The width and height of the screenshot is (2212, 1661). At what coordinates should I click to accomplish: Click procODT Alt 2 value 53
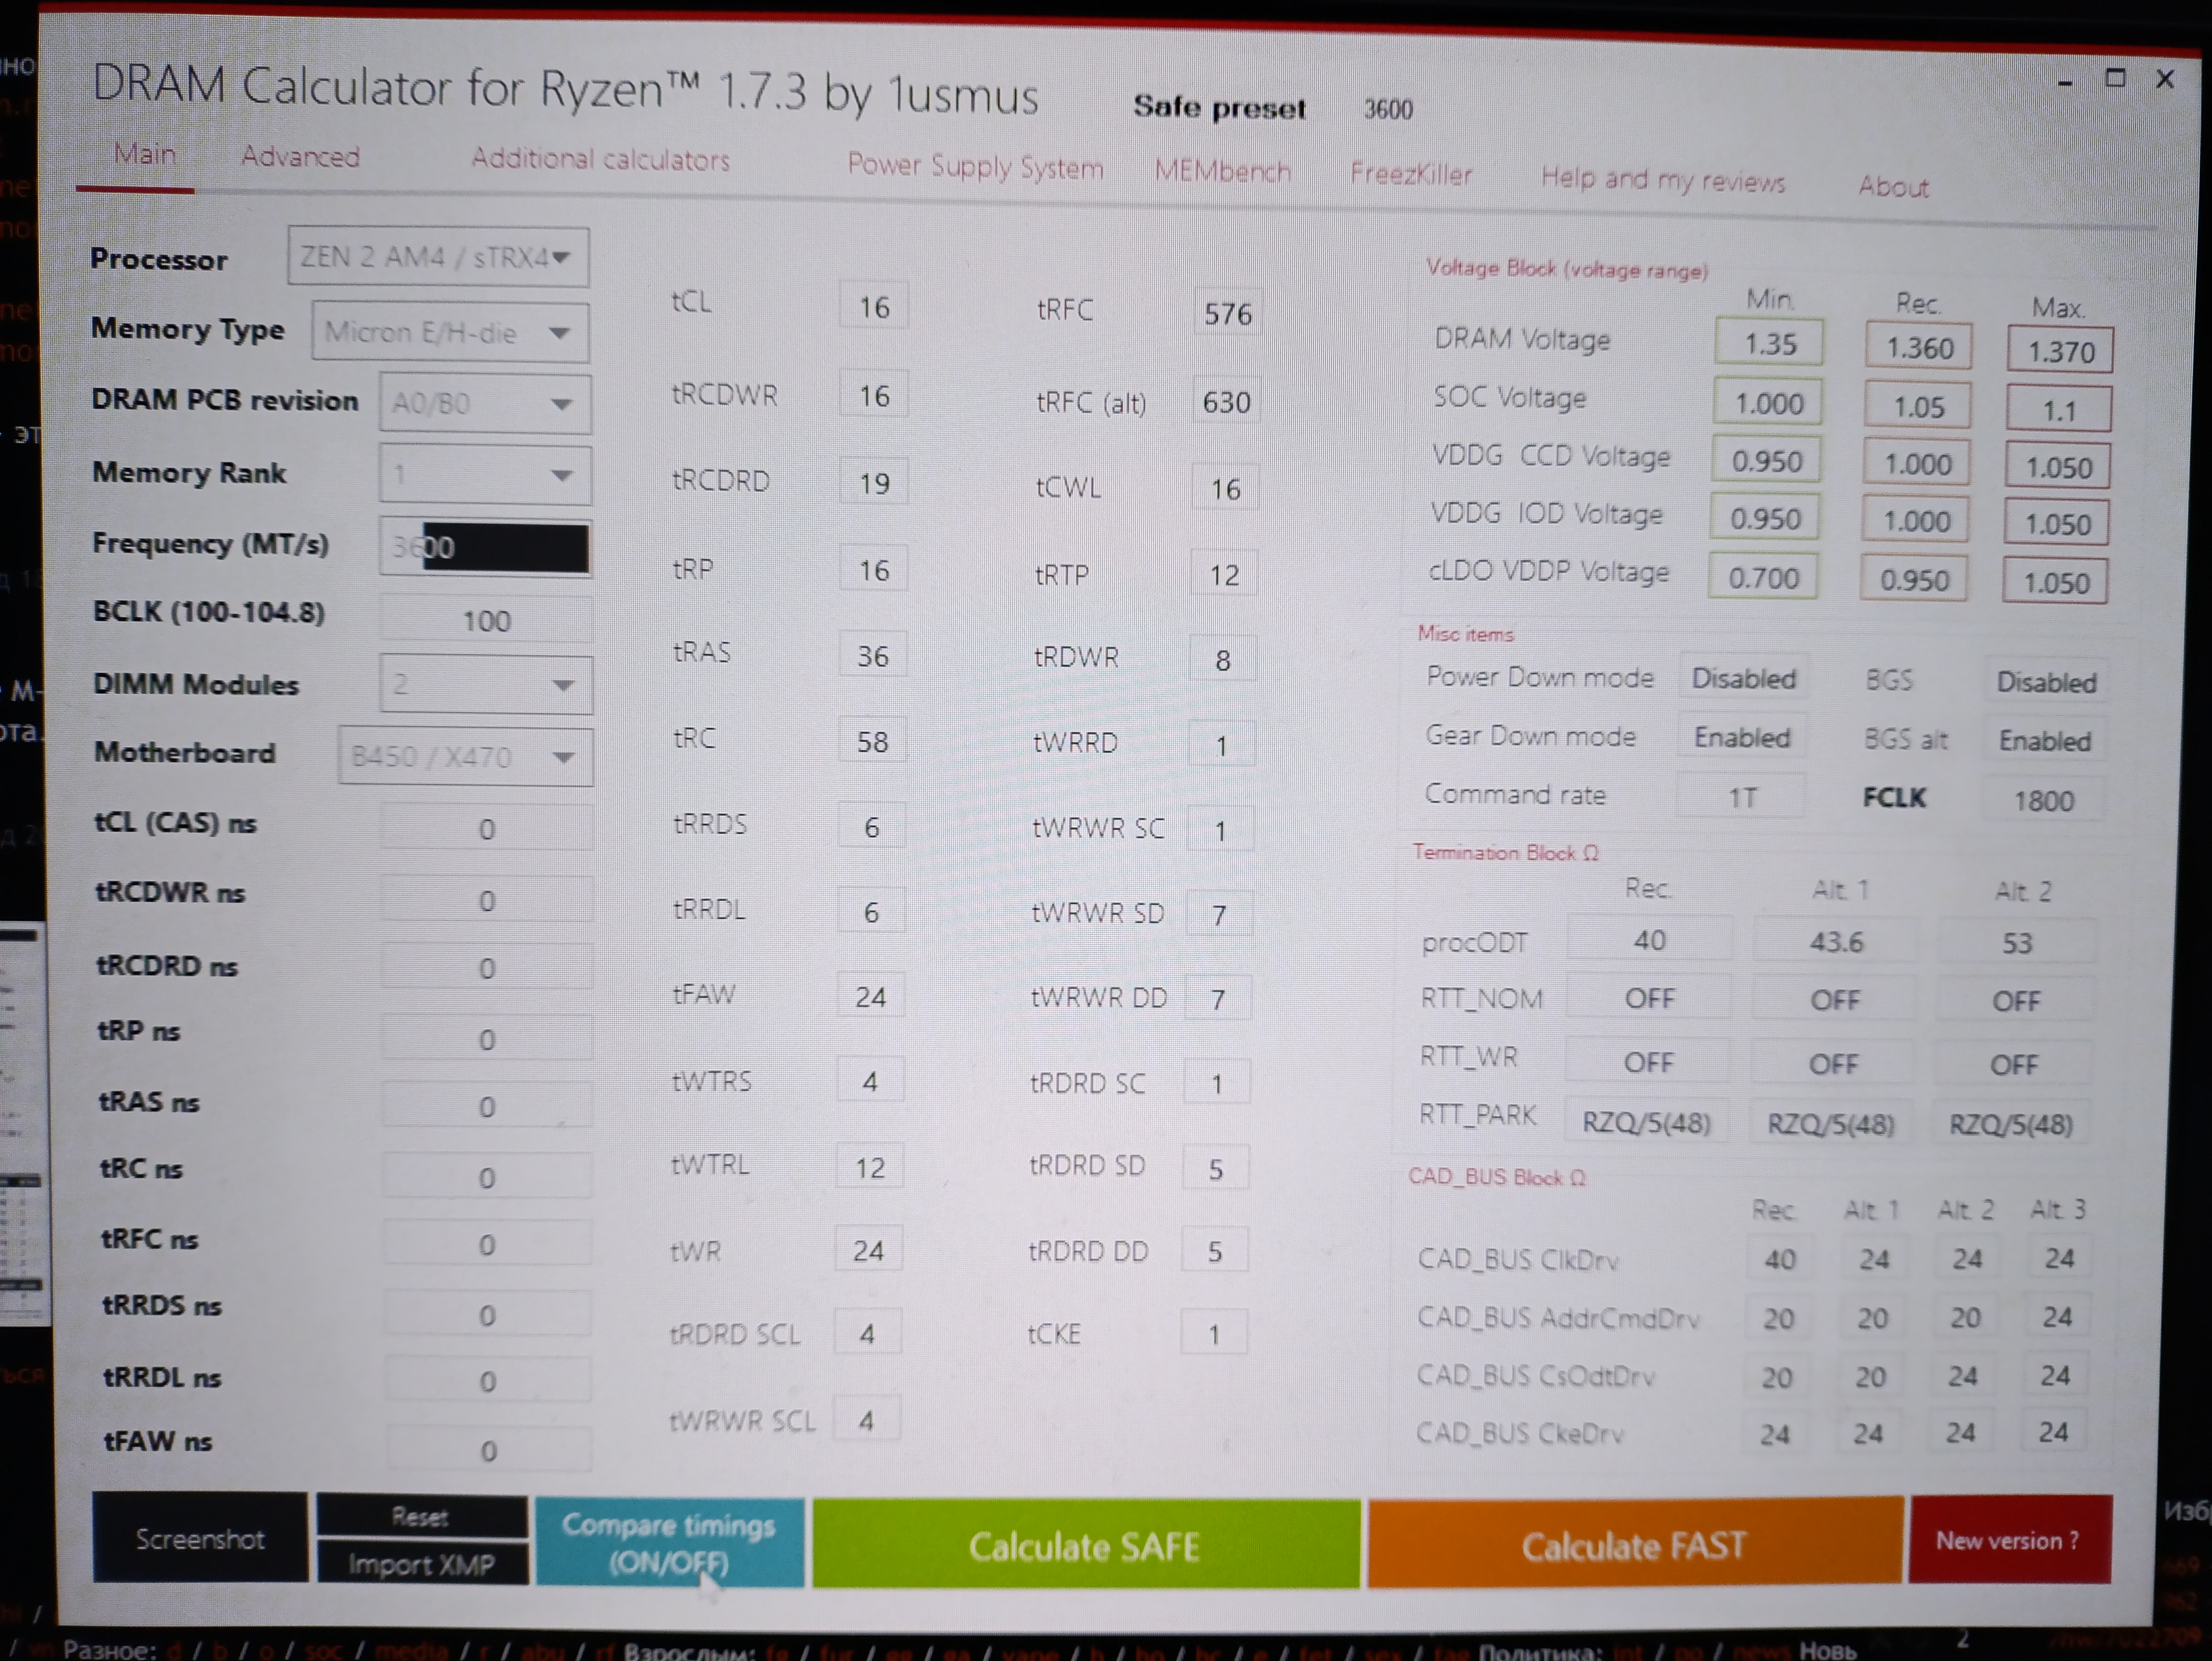click(2016, 943)
